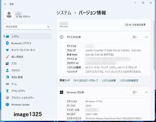
Task: Click the ゲーム controller icon
Action: (x=7, y=84)
